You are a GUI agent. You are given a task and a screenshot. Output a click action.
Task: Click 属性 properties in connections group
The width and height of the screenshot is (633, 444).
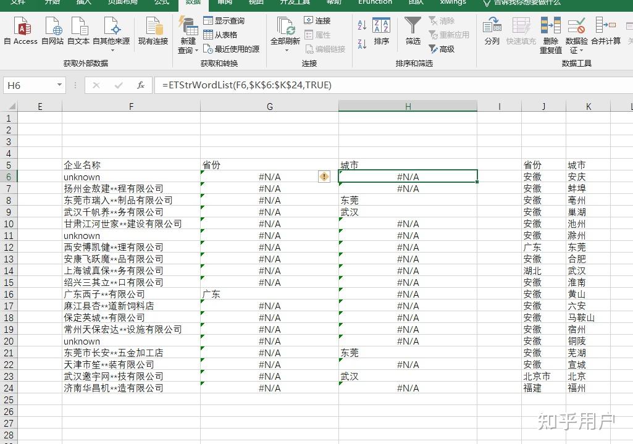pos(317,35)
